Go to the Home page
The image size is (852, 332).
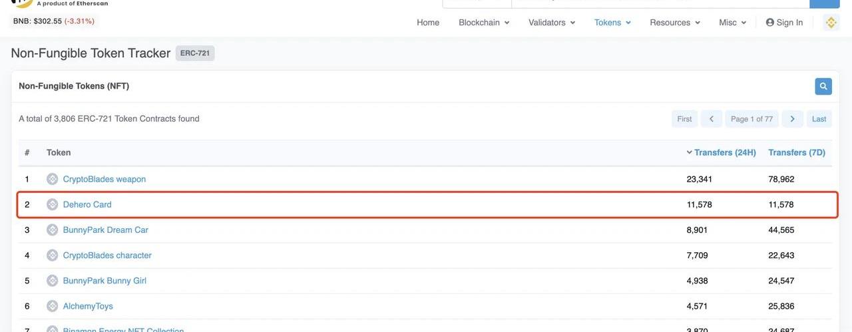coord(428,23)
